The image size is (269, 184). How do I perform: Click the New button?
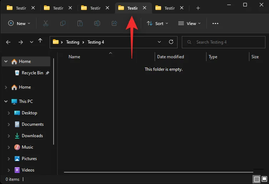coord(19,23)
